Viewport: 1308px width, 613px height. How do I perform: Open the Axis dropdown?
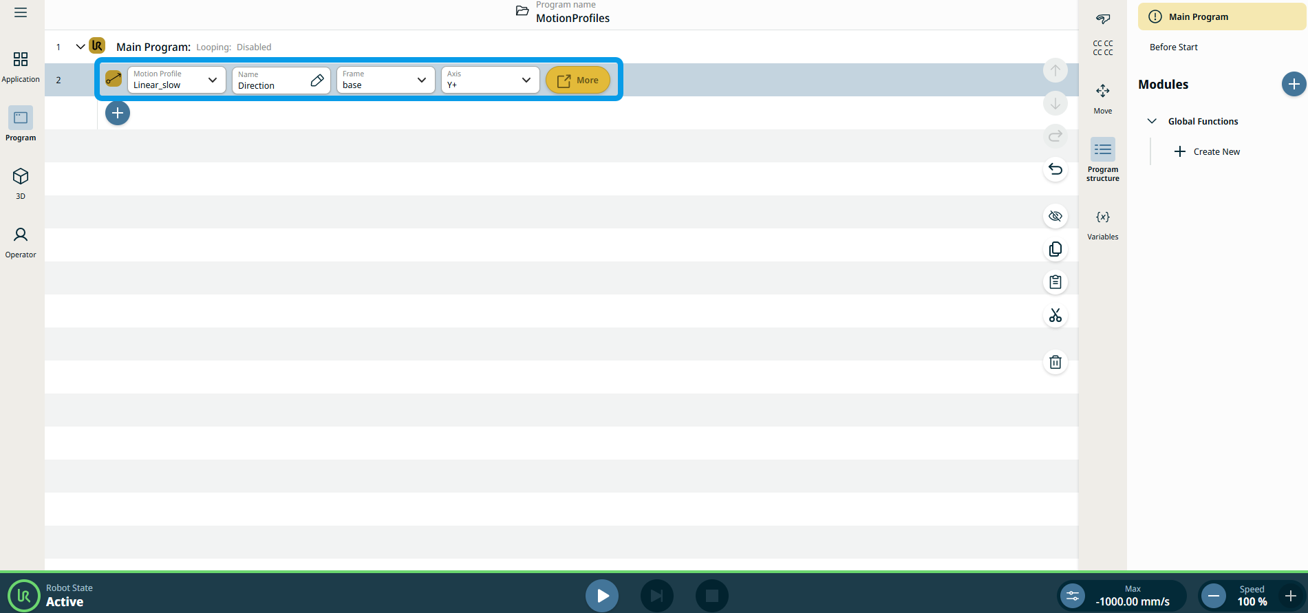point(490,80)
